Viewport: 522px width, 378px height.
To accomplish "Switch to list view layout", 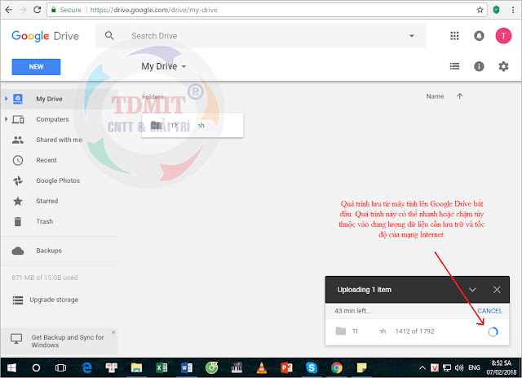I will point(454,66).
